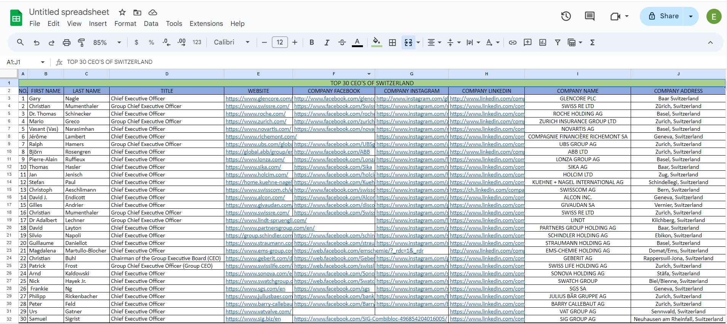Open the borders tool
The width and height of the screenshot is (727, 324).
tap(392, 43)
